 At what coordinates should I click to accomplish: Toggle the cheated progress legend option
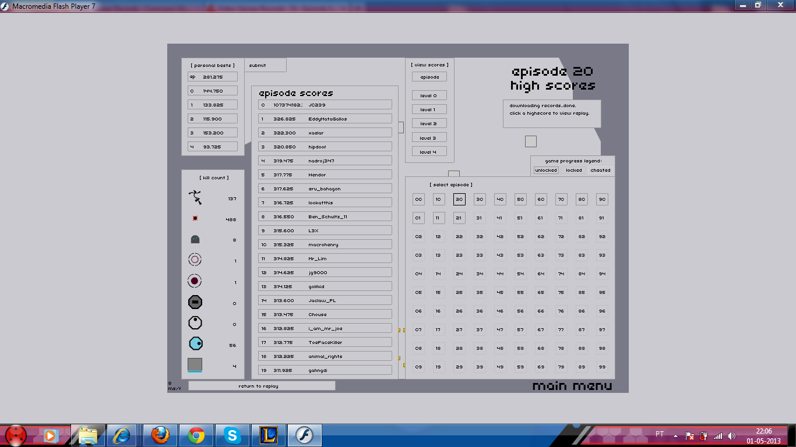[x=600, y=171]
